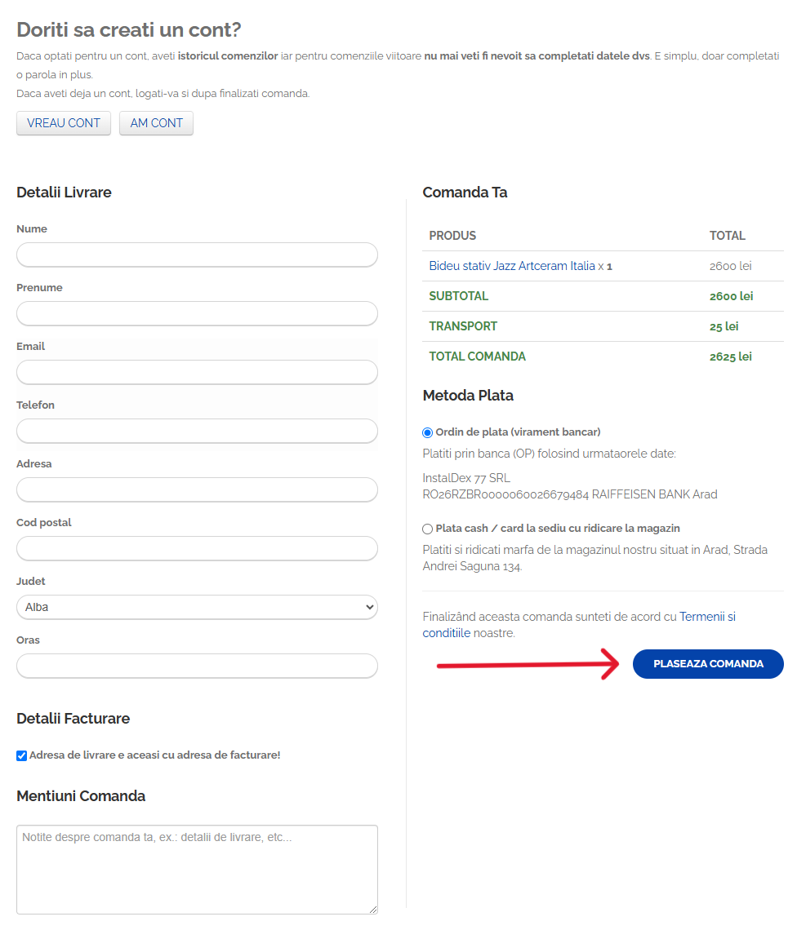The height and width of the screenshot is (930, 797).
Task: Focus the Adresa text field
Action: [x=197, y=489]
